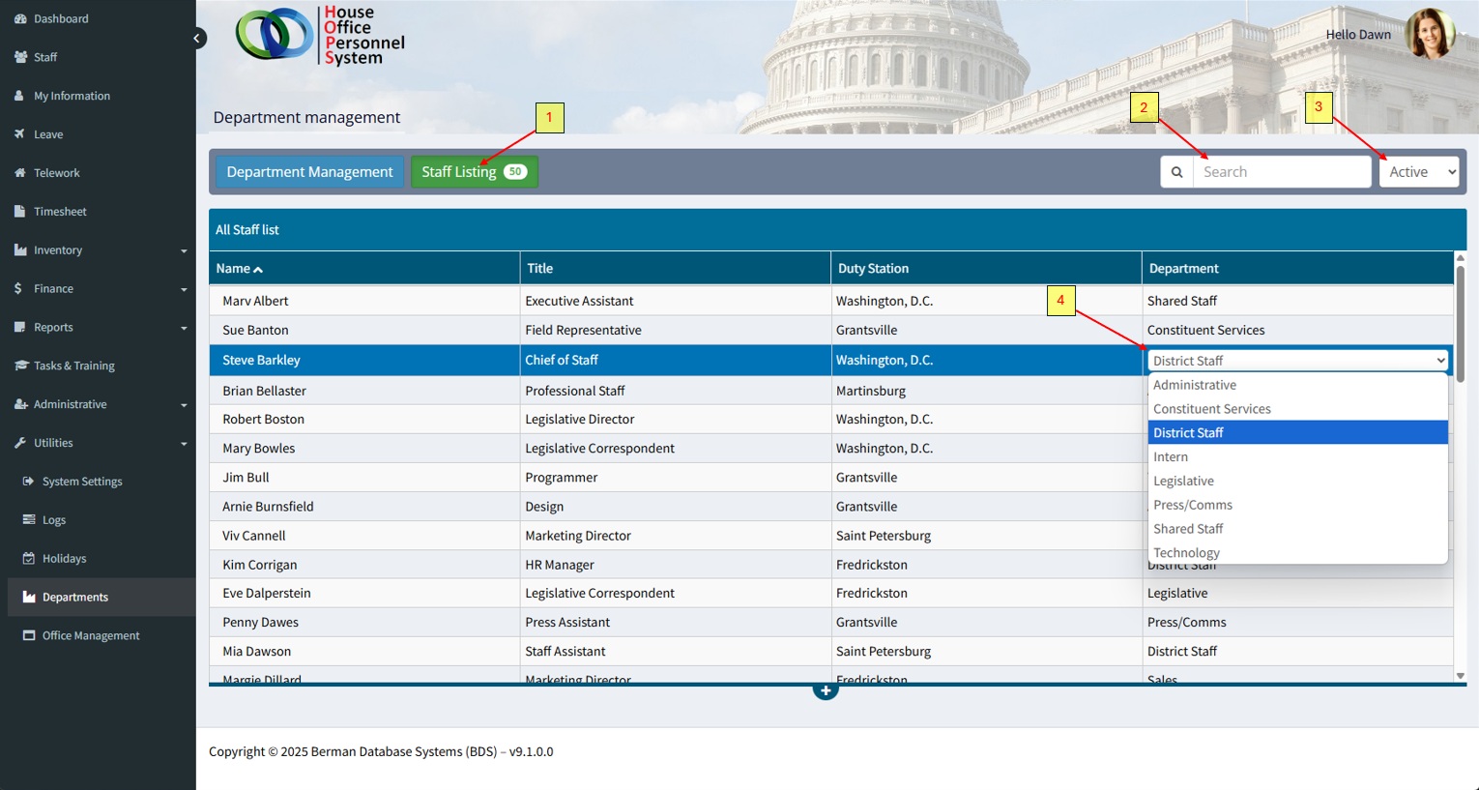Click Dawn's profile photo

(x=1430, y=34)
